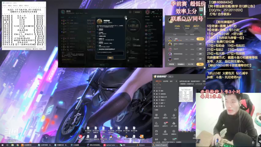Click the lock icon on 摄像头 1 layer
261x147 pixels.
157,100
